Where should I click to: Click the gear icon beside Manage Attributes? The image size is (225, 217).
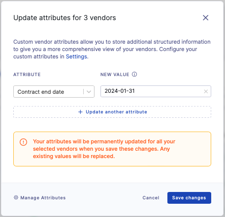[16, 197]
